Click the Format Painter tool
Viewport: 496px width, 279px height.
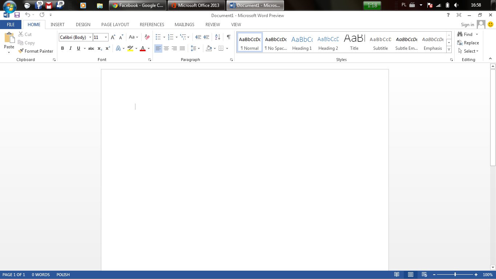coord(36,51)
